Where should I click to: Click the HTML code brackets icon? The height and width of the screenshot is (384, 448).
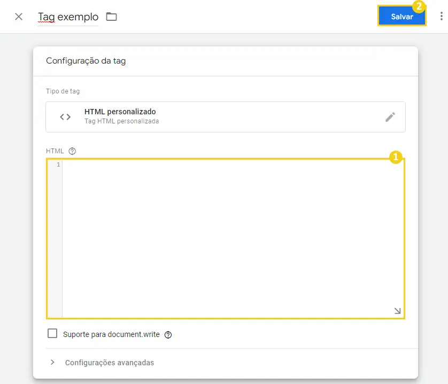pyautogui.click(x=65, y=117)
